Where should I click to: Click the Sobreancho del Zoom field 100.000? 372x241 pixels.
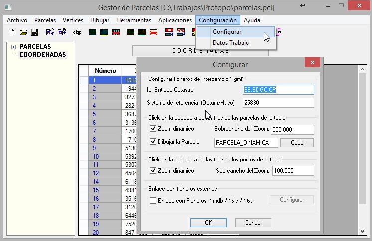click(x=293, y=171)
